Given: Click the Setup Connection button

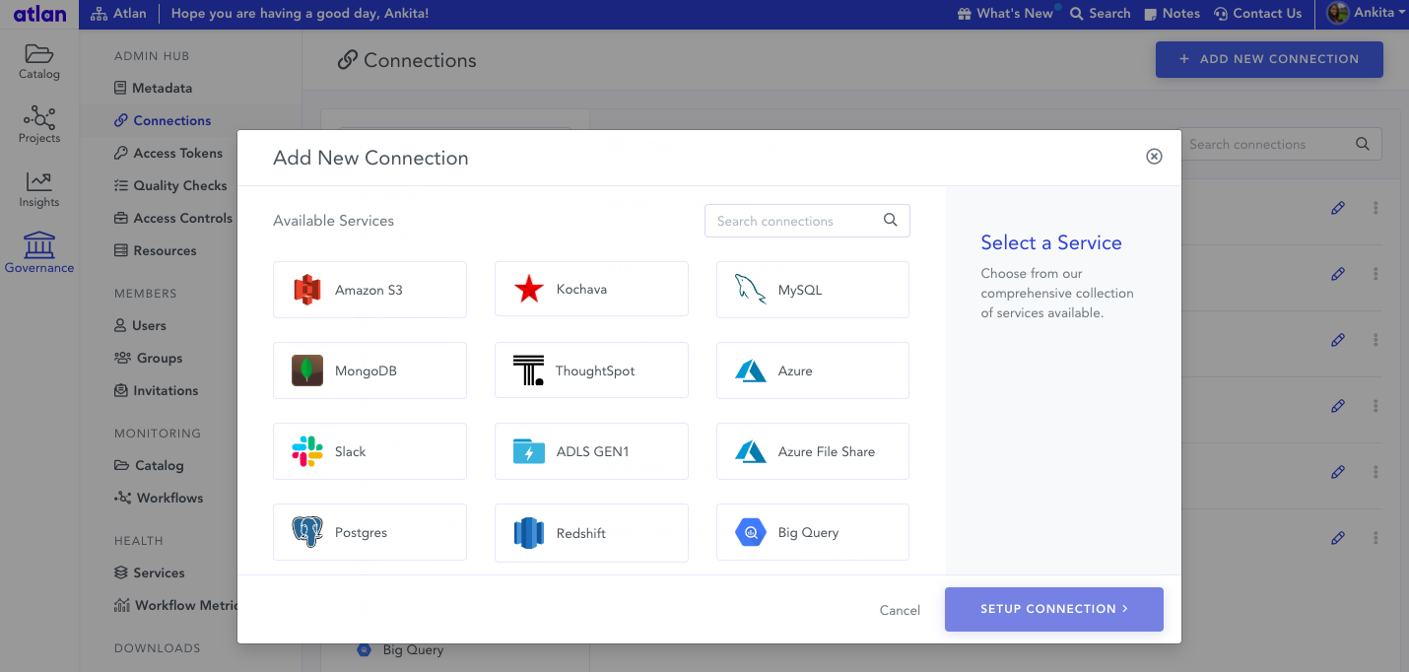Looking at the screenshot, I should point(1054,609).
